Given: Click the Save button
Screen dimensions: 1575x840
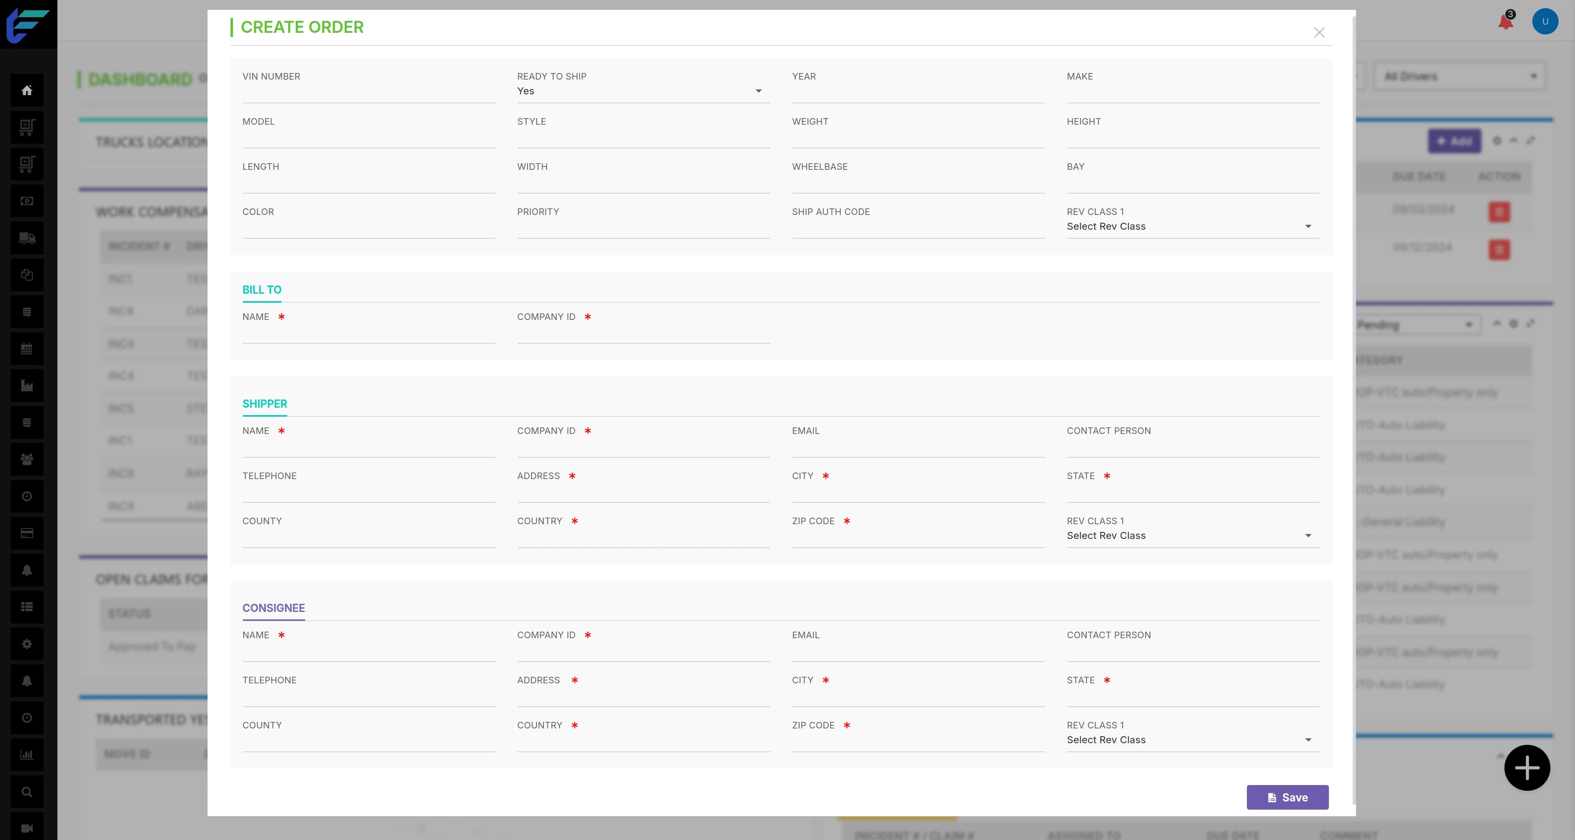Looking at the screenshot, I should [1287, 797].
